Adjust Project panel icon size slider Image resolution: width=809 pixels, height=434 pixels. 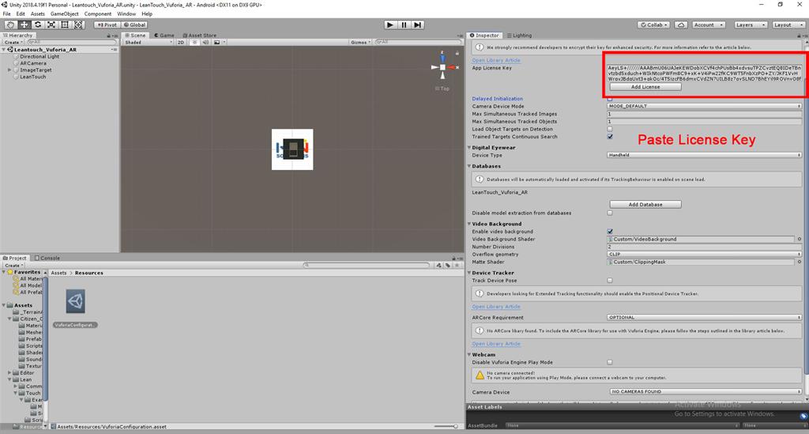446,426
